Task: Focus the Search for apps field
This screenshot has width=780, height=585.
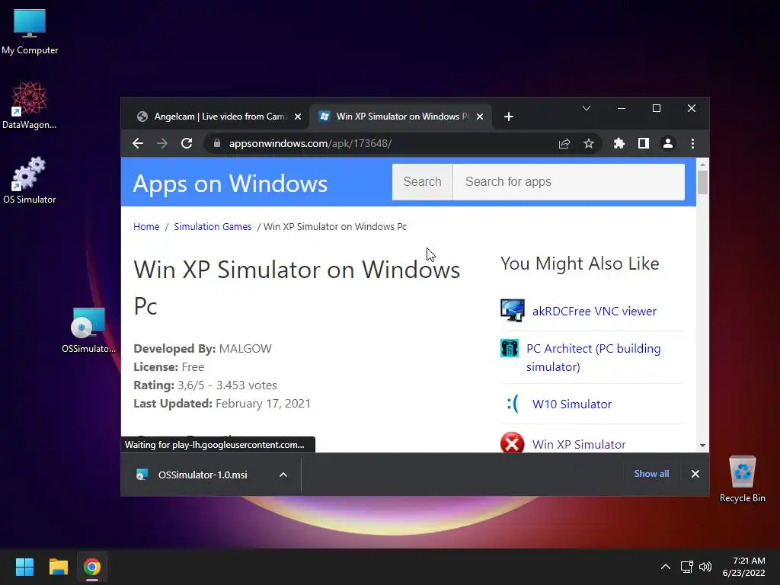Action: click(x=568, y=181)
